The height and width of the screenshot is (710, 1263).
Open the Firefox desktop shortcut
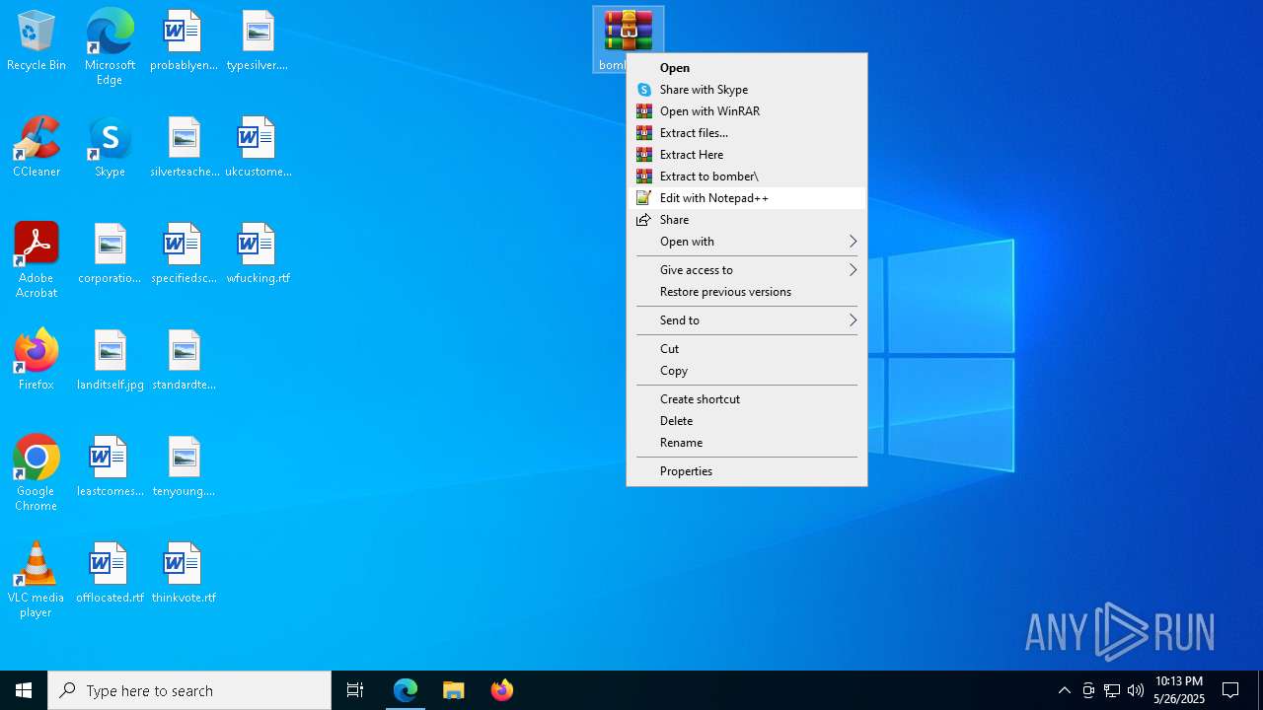pos(37,361)
